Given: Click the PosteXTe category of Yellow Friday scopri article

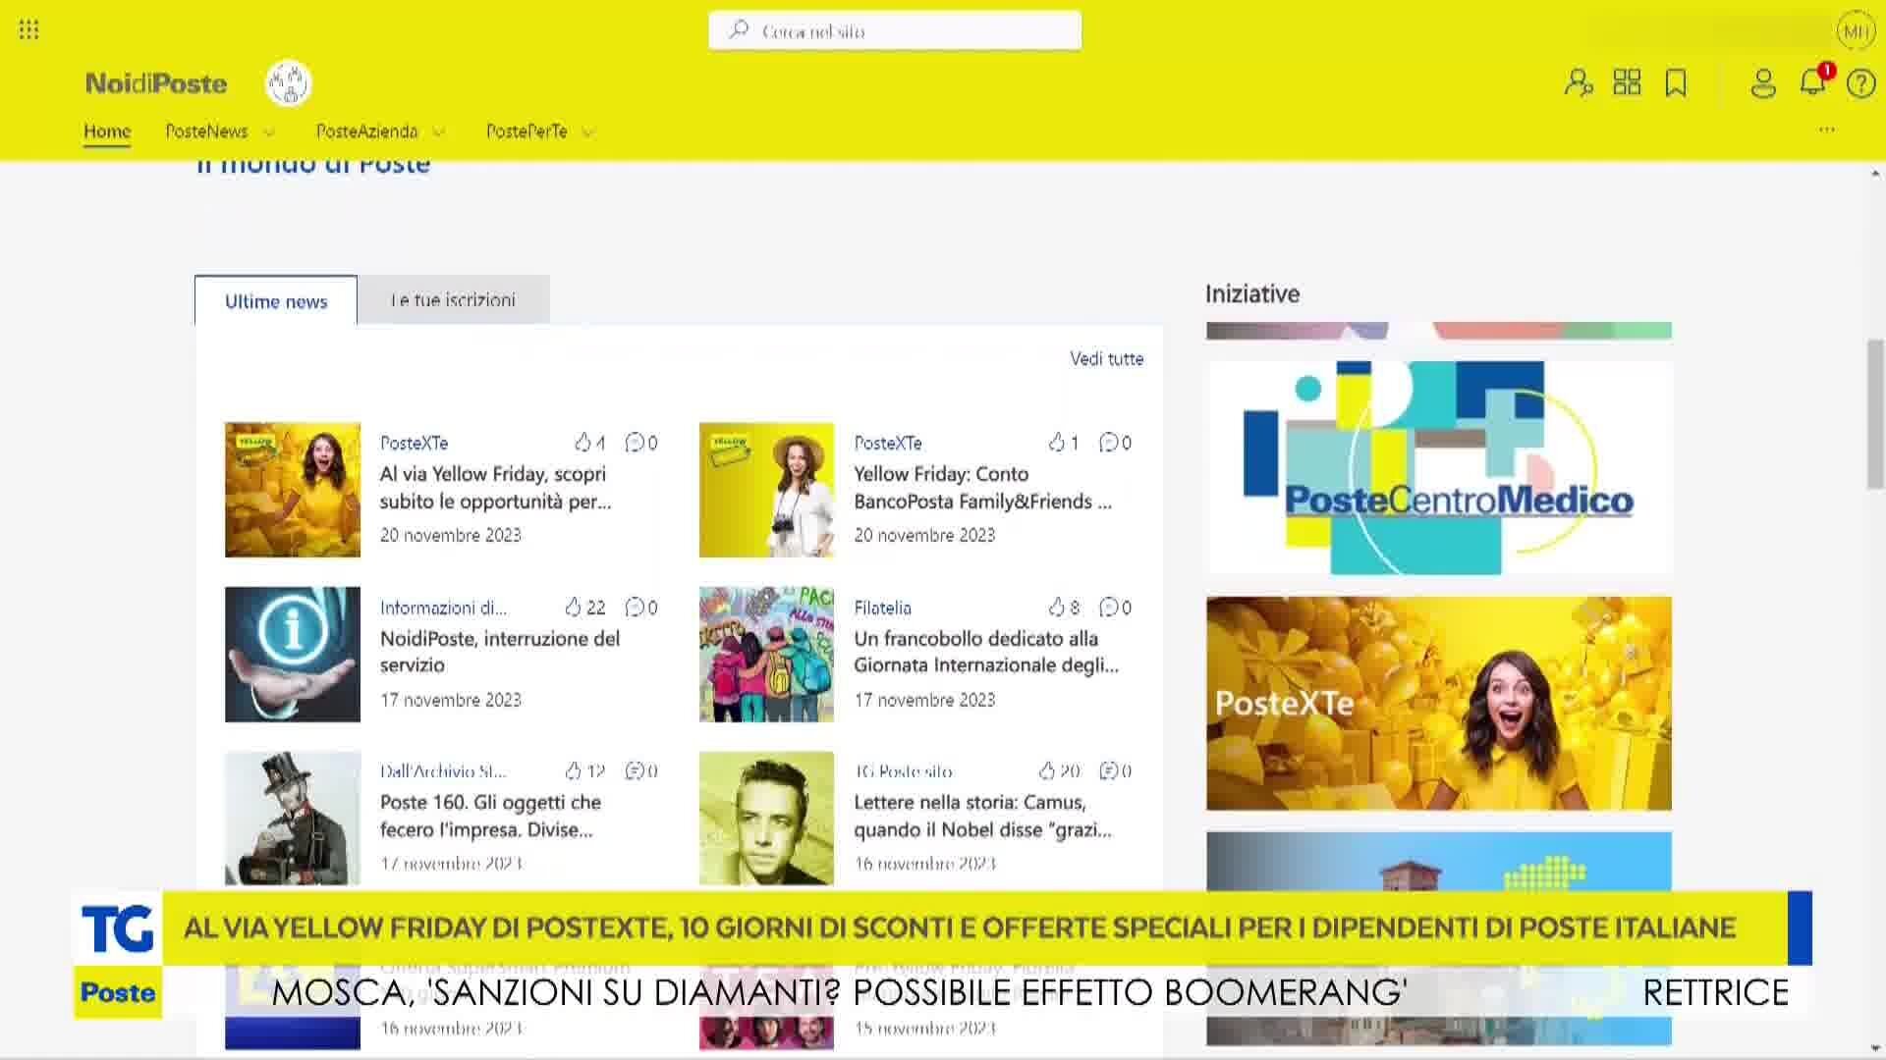Looking at the screenshot, I should 414,443.
